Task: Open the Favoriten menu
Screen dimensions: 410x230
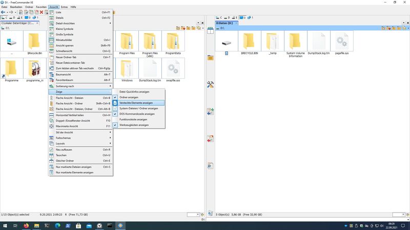Action: coord(42,7)
